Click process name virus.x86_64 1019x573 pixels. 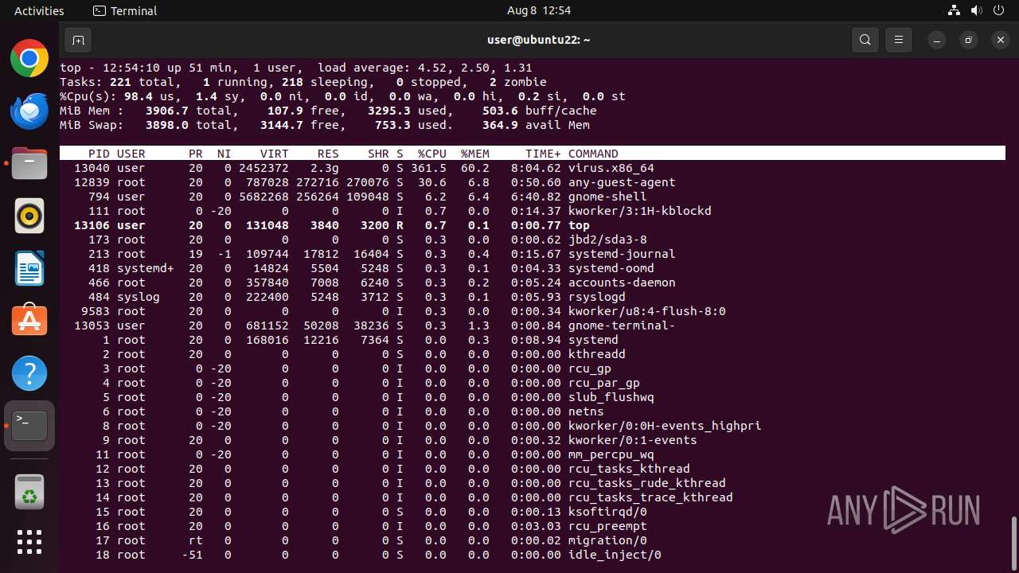611,168
